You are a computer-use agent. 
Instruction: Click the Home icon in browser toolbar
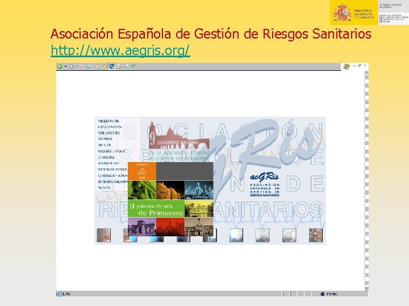click(x=97, y=67)
